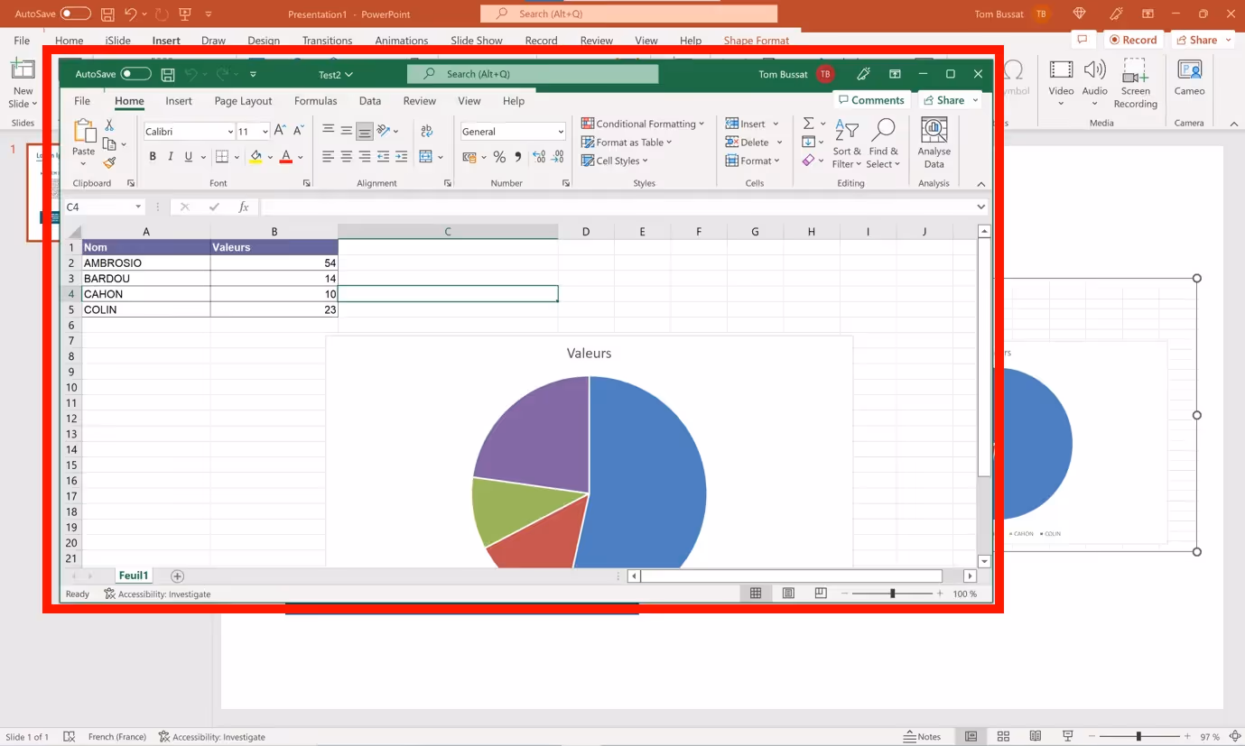Open the Excel File tab
1245x746 pixels.
click(82, 101)
